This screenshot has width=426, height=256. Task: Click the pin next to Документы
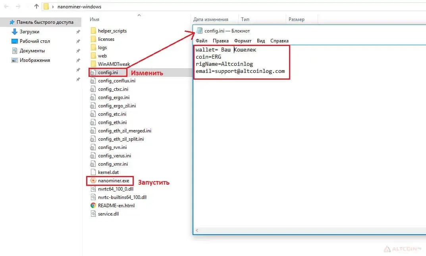click(78, 51)
